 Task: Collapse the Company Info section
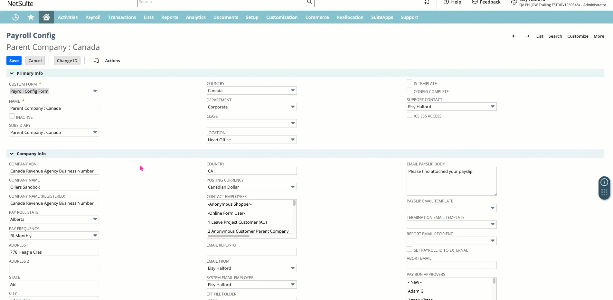coord(12,154)
